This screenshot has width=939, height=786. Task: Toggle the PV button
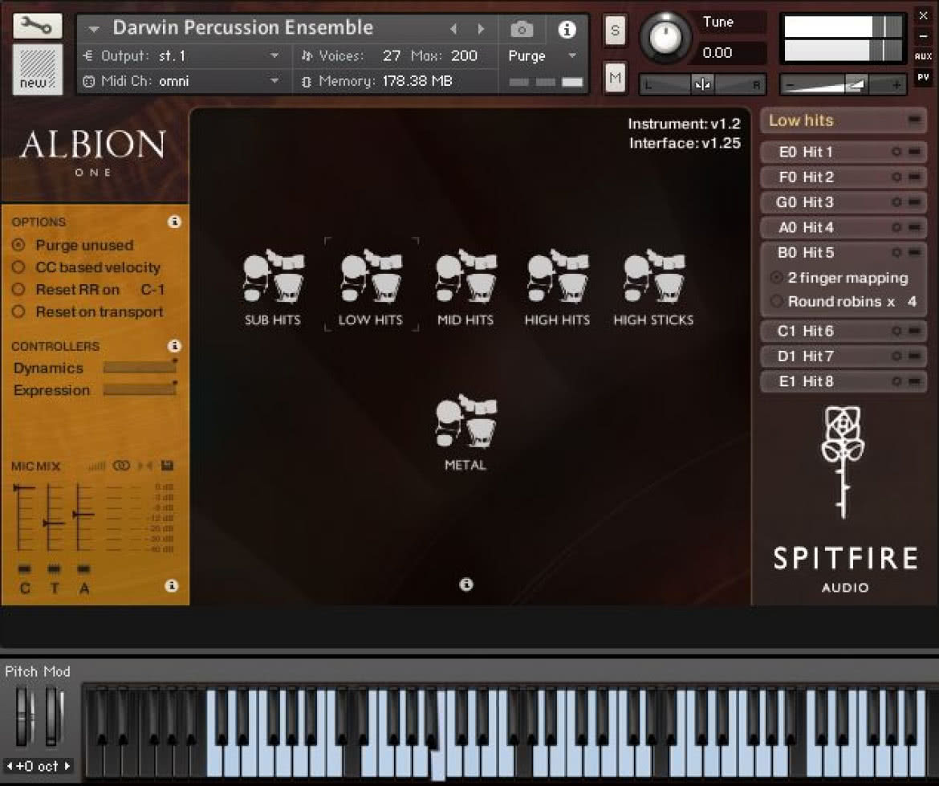pos(923,77)
